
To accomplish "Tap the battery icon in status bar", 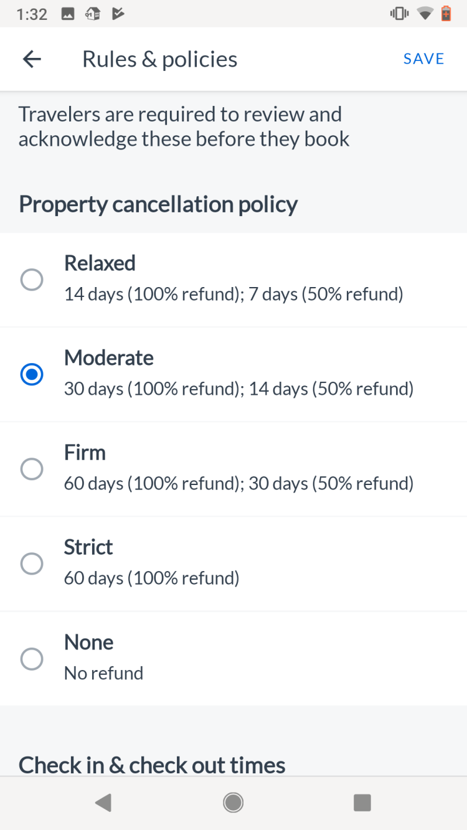I will point(446,14).
